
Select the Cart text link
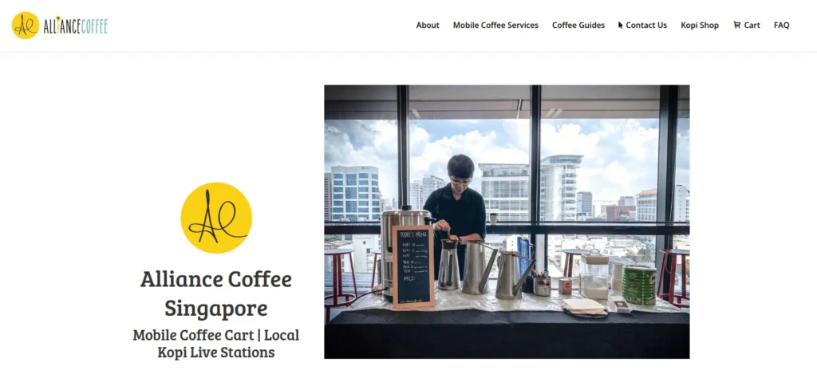tap(752, 25)
